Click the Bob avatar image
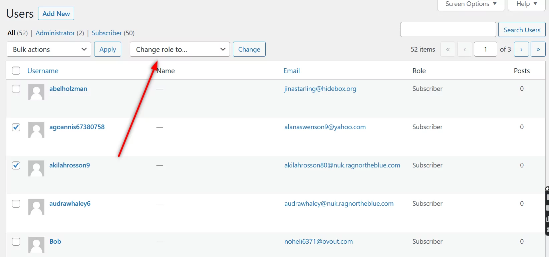The width and height of the screenshot is (549, 257). [x=36, y=245]
